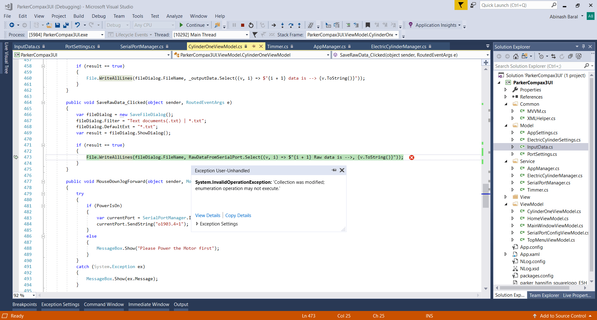Click the View Details link
This screenshot has width=597, height=320.
click(208, 216)
